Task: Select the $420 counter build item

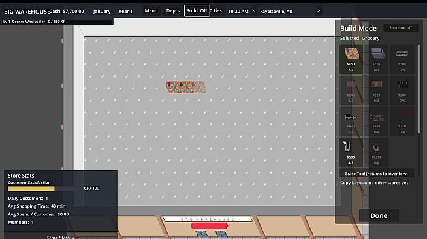Action: (x=351, y=121)
